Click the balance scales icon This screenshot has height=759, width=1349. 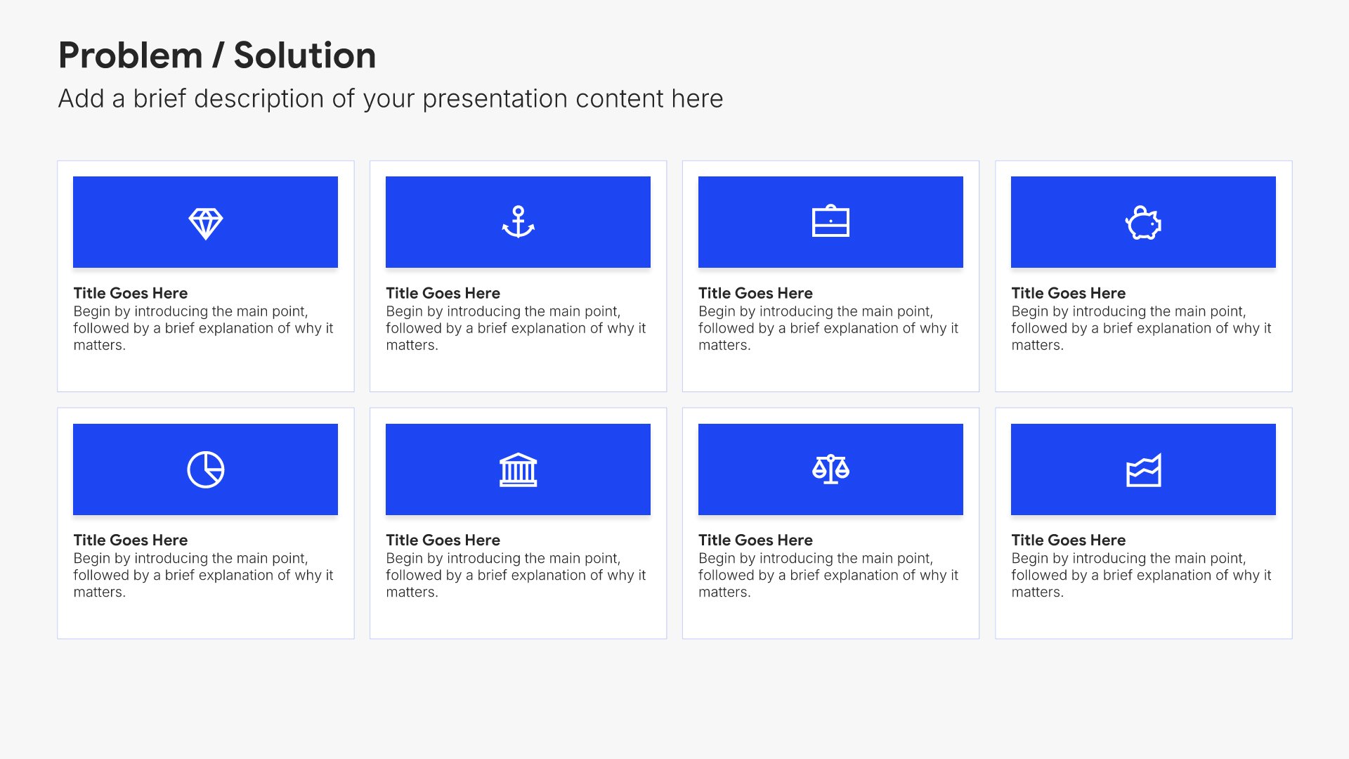coord(830,469)
